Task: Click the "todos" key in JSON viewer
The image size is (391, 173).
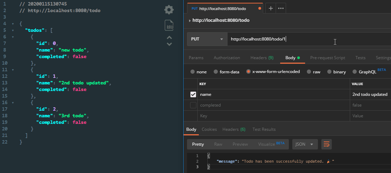Action: (x=35, y=30)
